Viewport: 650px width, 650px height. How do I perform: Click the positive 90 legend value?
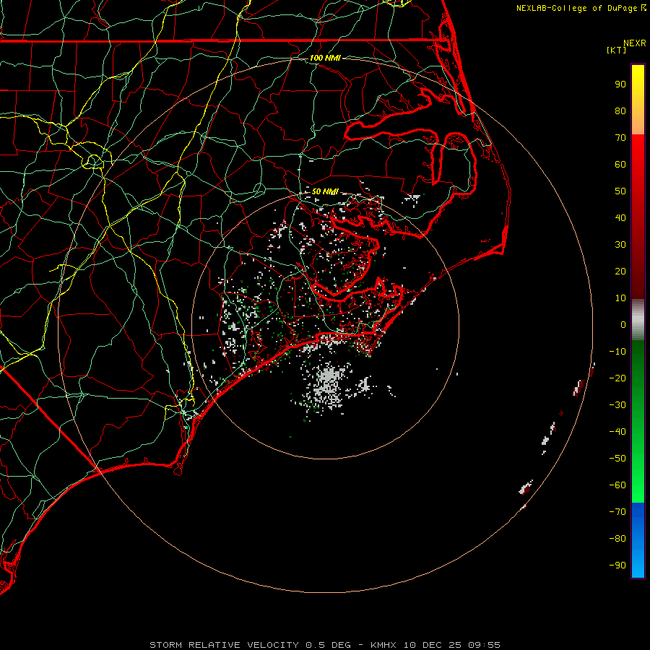pyautogui.click(x=620, y=84)
